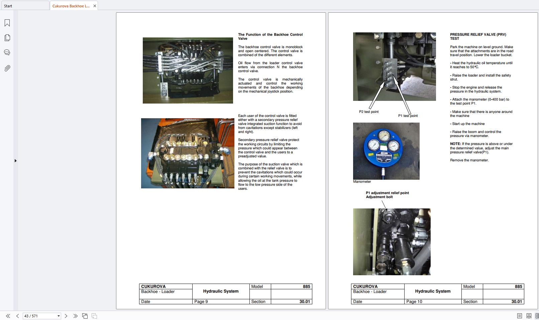Click the heading 'The Function of the Backhoe Control Valve'
The width and height of the screenshot is (539, 320).
click(x=270, y=36)
